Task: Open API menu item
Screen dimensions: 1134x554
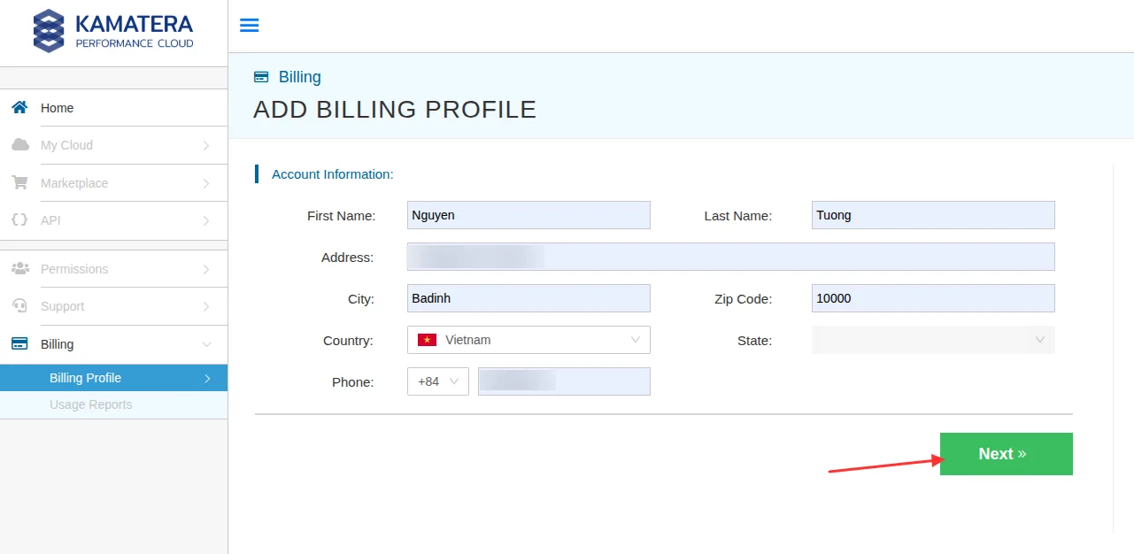Action: point(113,220)
